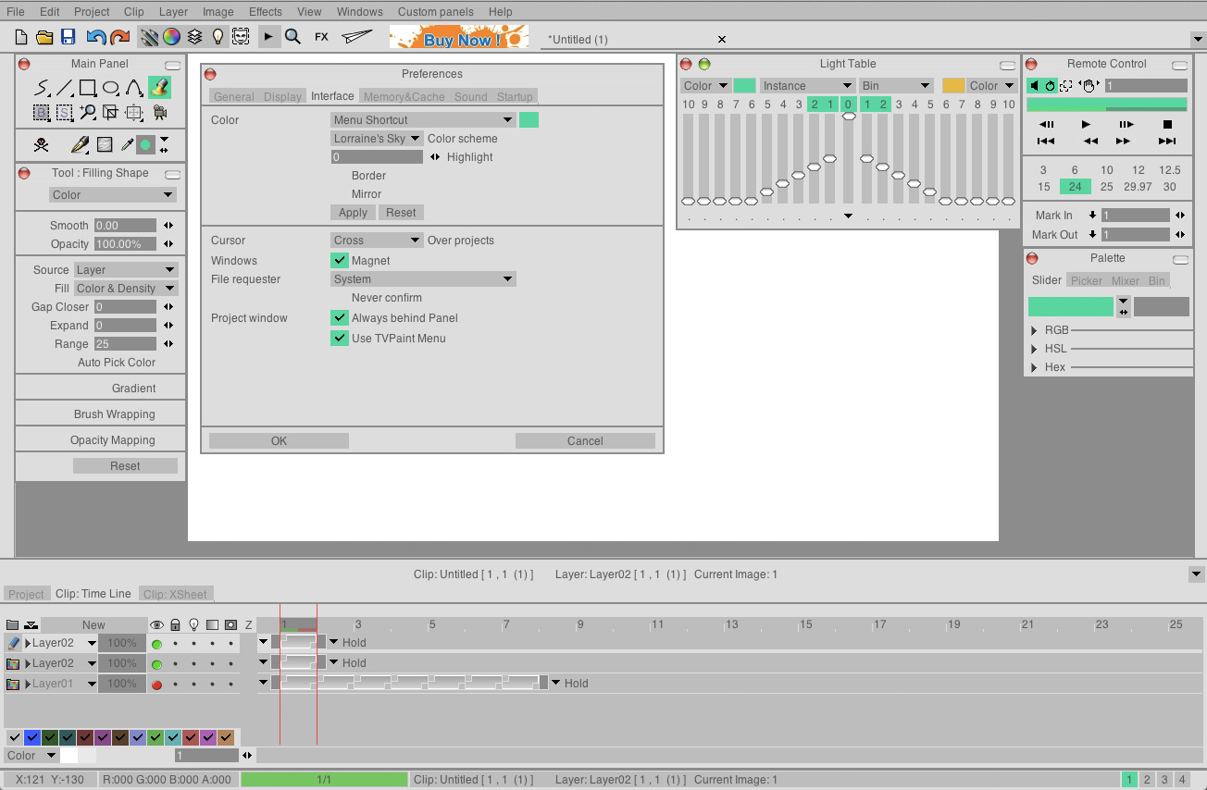Screen dimensions: 1207x790
Task: Open the Cursor Cross dropdown
Action: 377,241
